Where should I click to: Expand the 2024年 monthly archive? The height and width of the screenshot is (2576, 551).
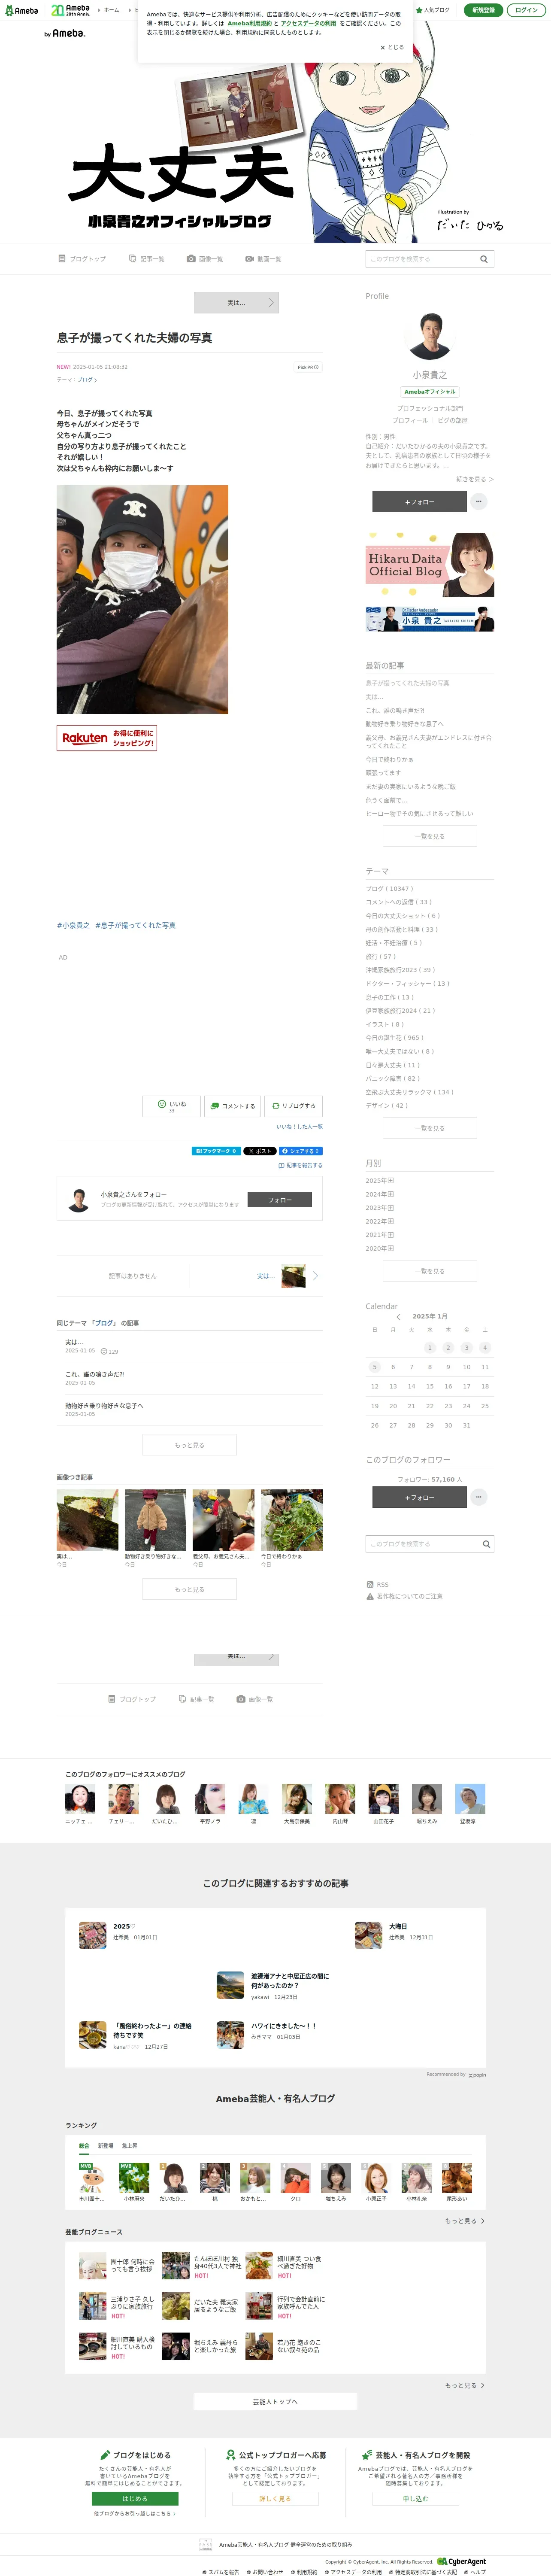click(x=380, y=1194)
